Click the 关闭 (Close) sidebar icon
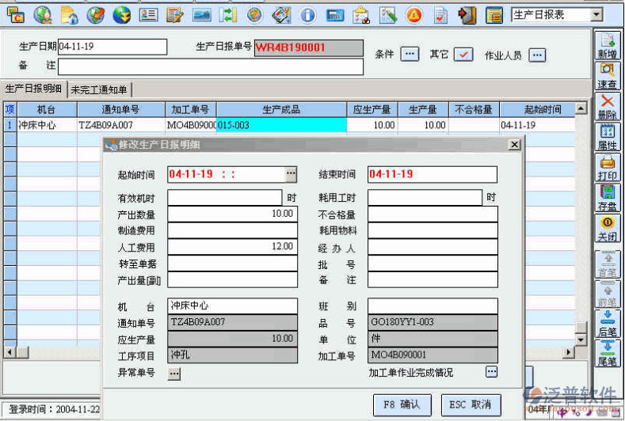The image size is (625, 421). 608,229
